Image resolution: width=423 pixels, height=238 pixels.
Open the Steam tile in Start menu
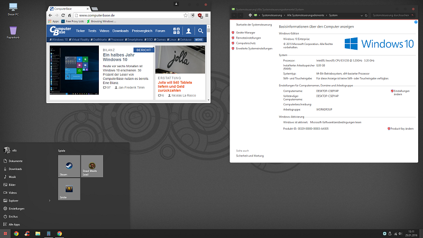(x=69, y=166)
